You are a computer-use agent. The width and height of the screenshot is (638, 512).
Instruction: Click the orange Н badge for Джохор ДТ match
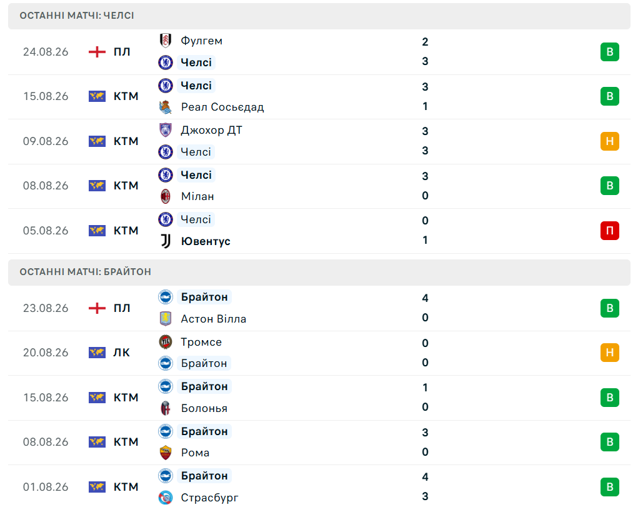coord(609,141)
